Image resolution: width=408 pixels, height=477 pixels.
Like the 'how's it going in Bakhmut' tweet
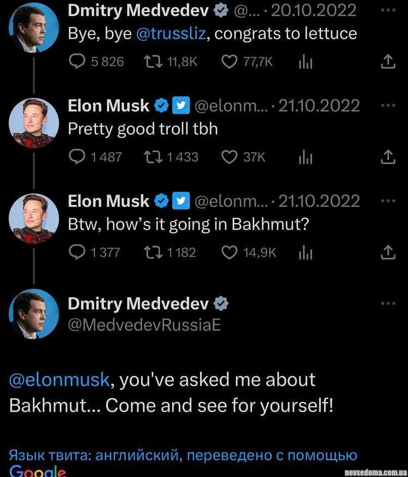click(229, 252)
